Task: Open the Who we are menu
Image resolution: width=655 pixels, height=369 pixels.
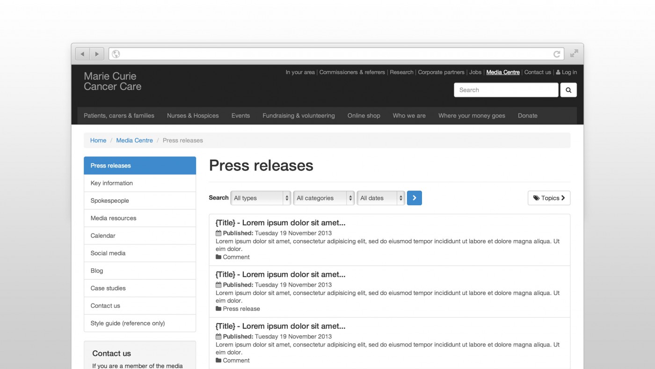Action: click(x=409, y=116)
